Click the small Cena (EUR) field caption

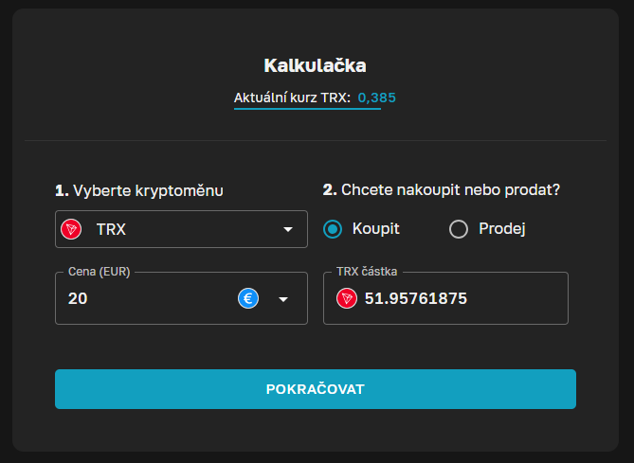99,272
